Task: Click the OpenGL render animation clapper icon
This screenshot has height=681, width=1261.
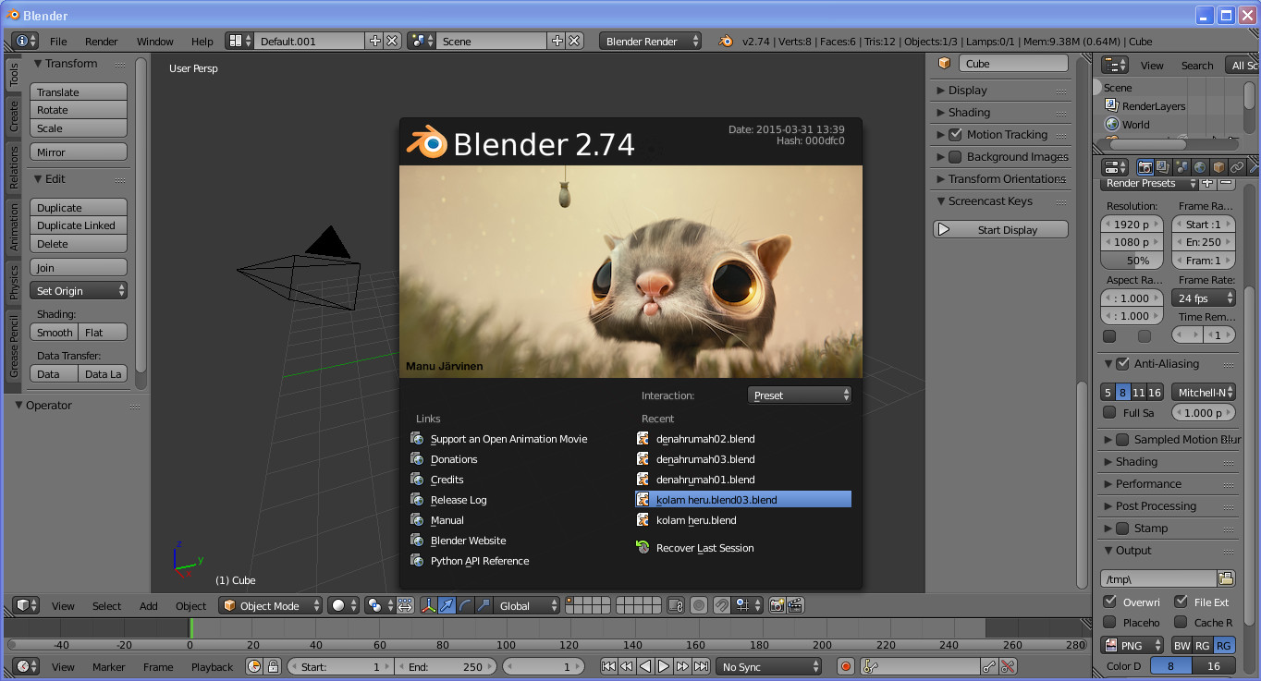Action: (795, 606)
